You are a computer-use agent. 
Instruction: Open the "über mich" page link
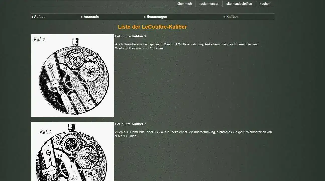coord(184,4)
